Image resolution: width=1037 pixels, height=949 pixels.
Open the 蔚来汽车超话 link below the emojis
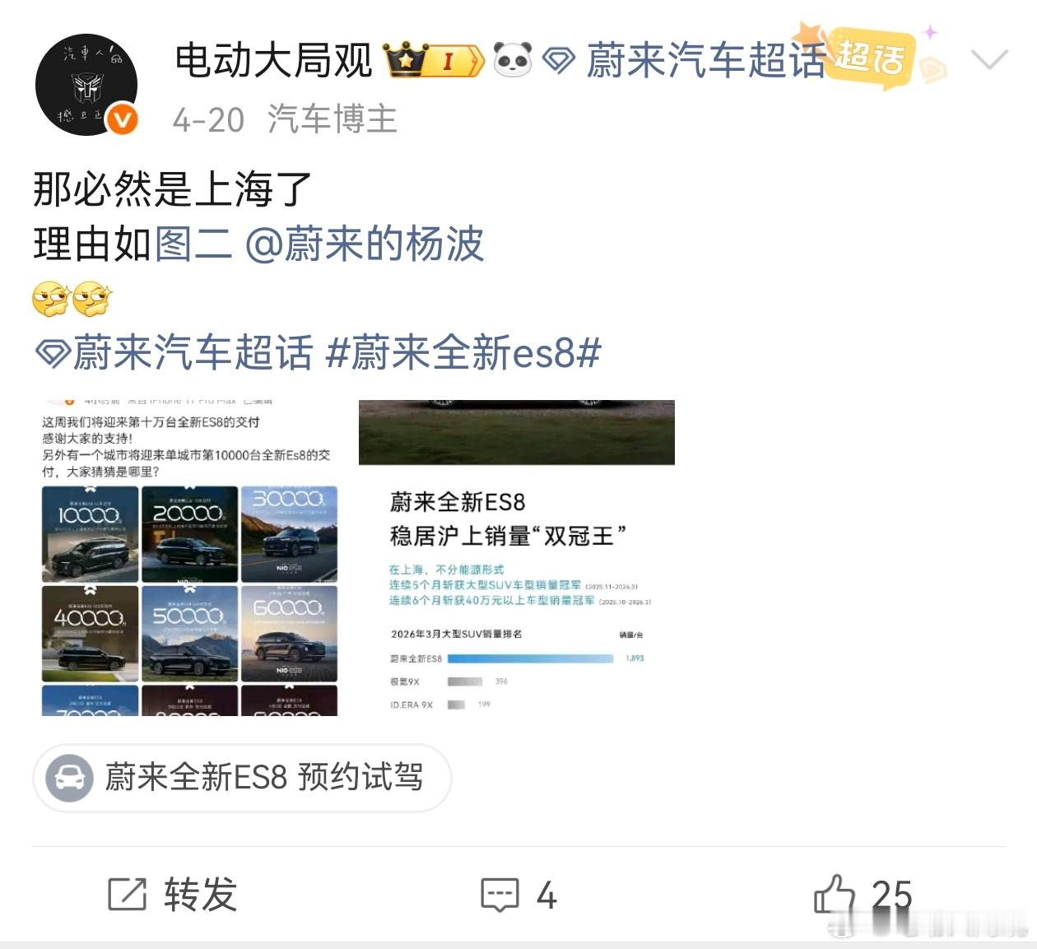pos(193,353)
